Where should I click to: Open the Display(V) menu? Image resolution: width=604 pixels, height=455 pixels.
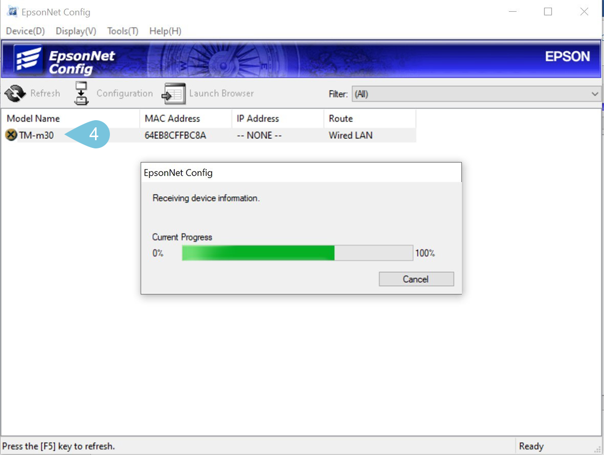pos(75,31)
